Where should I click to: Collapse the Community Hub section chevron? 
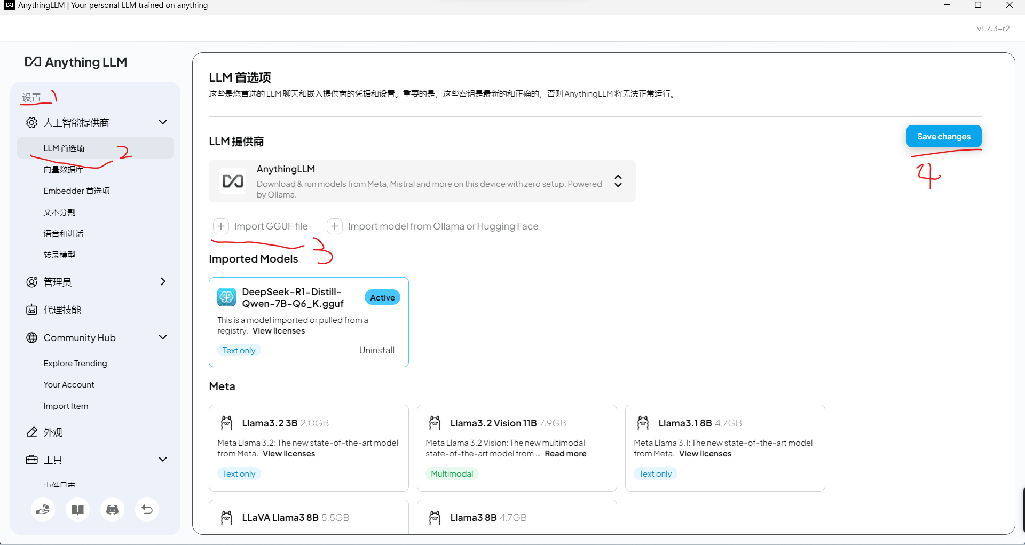[x=163, y=337]
